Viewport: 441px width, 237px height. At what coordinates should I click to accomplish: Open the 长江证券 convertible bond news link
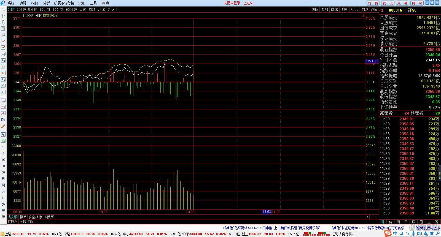pos(368,228)
